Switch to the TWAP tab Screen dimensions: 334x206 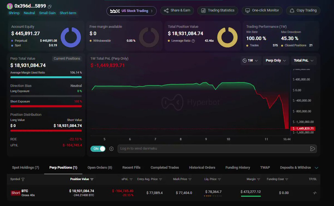[x=265, y=168]
